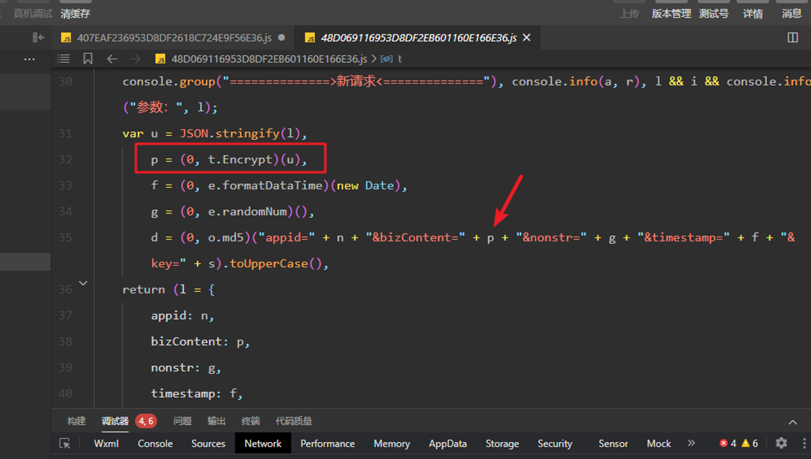Click the element inspector picker icon
The height and width of the screenshot is (459, 811).
[x=65, y=443]
